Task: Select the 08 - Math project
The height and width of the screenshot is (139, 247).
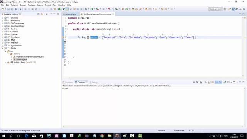Action: (x=11, y=40)
